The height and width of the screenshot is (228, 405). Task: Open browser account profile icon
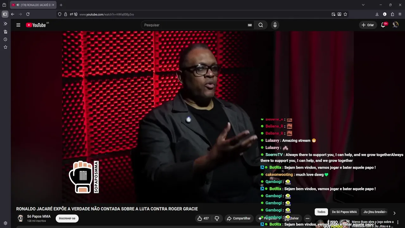tap(385, 14)
